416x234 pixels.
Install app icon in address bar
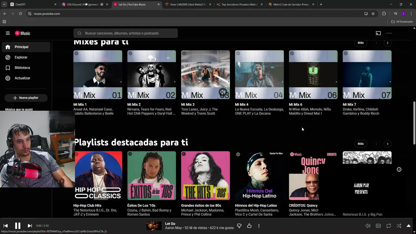[366, 14]
